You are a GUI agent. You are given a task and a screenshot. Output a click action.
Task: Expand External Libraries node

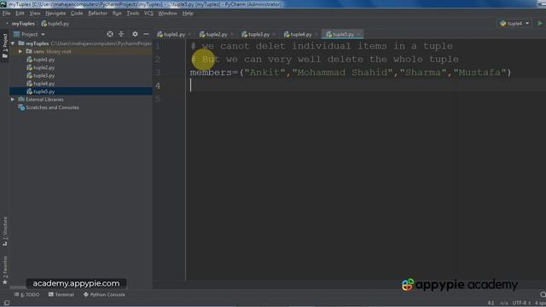tap(13, 100)
